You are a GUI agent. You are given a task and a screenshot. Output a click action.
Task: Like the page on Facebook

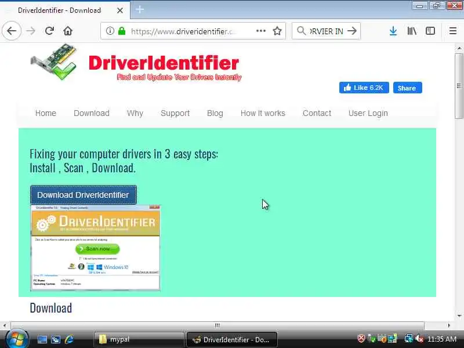pos(364,88)
